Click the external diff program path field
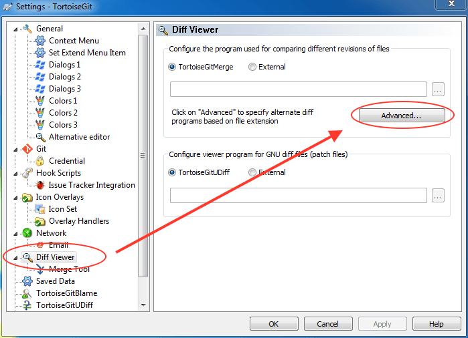This screenshot has height=338, width=468. (299, 90)
